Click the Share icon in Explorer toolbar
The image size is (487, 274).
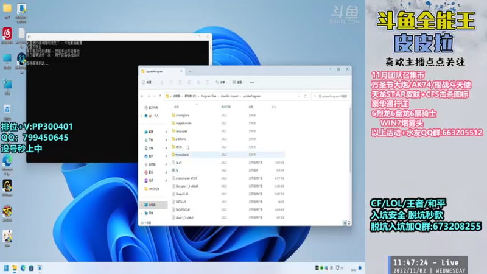point(198,82)
